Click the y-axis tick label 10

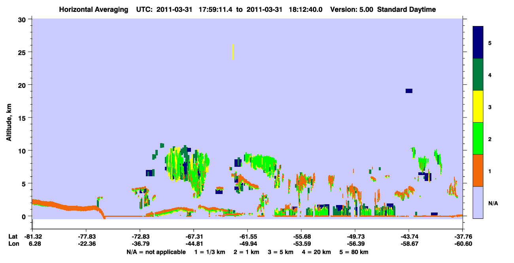(23, 151)
